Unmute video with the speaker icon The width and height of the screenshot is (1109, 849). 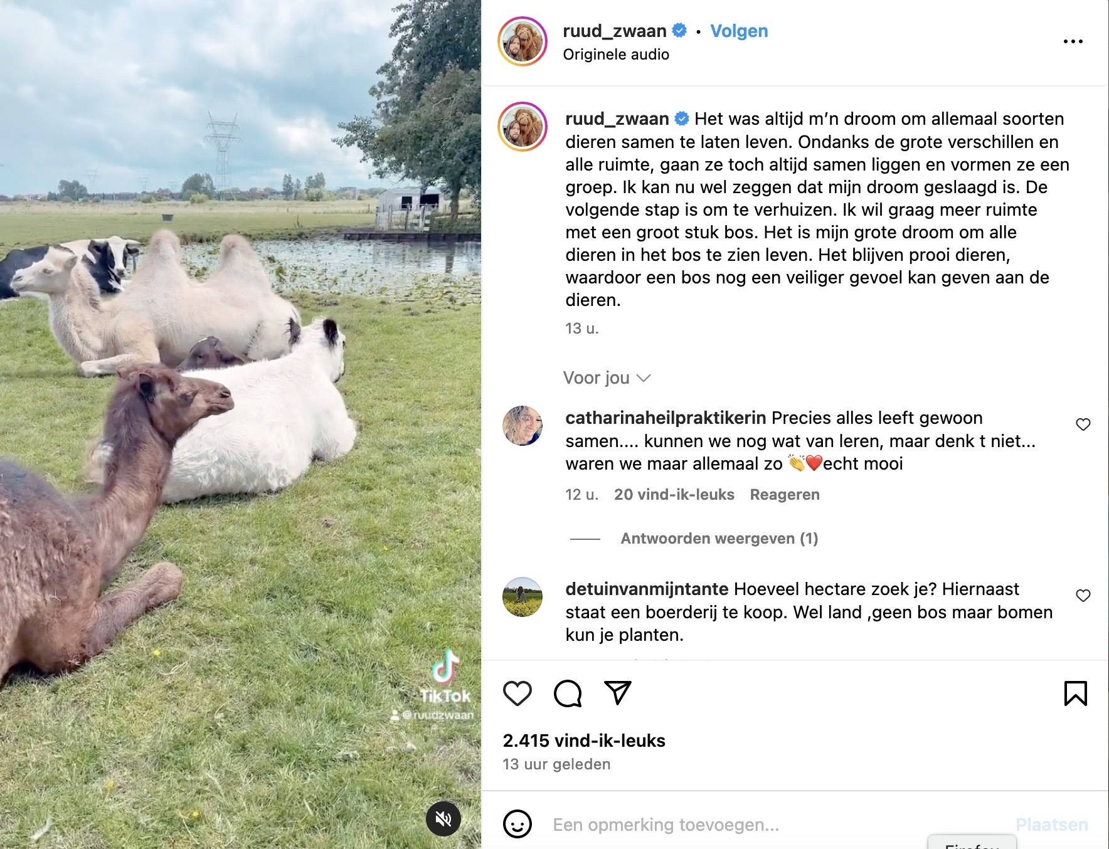point(443,818)
